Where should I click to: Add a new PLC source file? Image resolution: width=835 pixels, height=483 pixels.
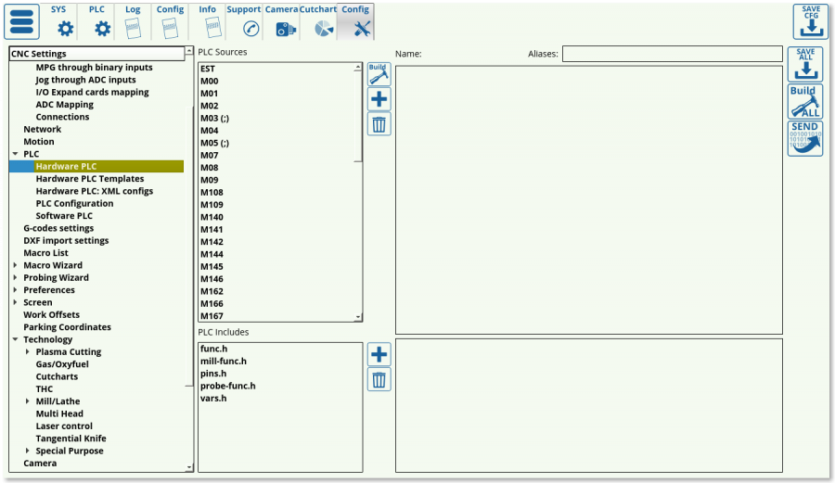coord(379,99)
